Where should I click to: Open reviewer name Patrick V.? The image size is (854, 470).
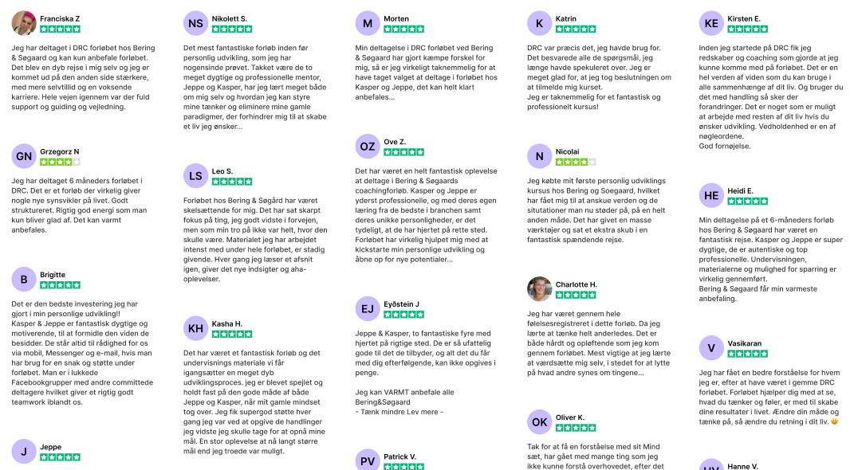click(399, 456)
